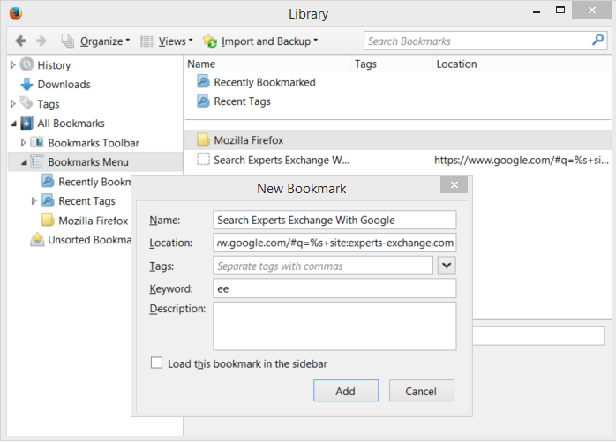Click the Keyword field containing ee
This screenshot has height=442, width=616.
pyautogui.click(x=334, y=288)
